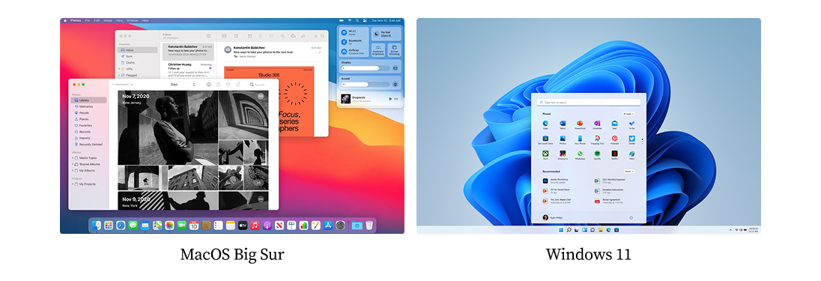Image resolution: width=821 pixels, height=281 pixels.
Task: Expand Media Types in the Photos sidebar
Action: point(73,158)
